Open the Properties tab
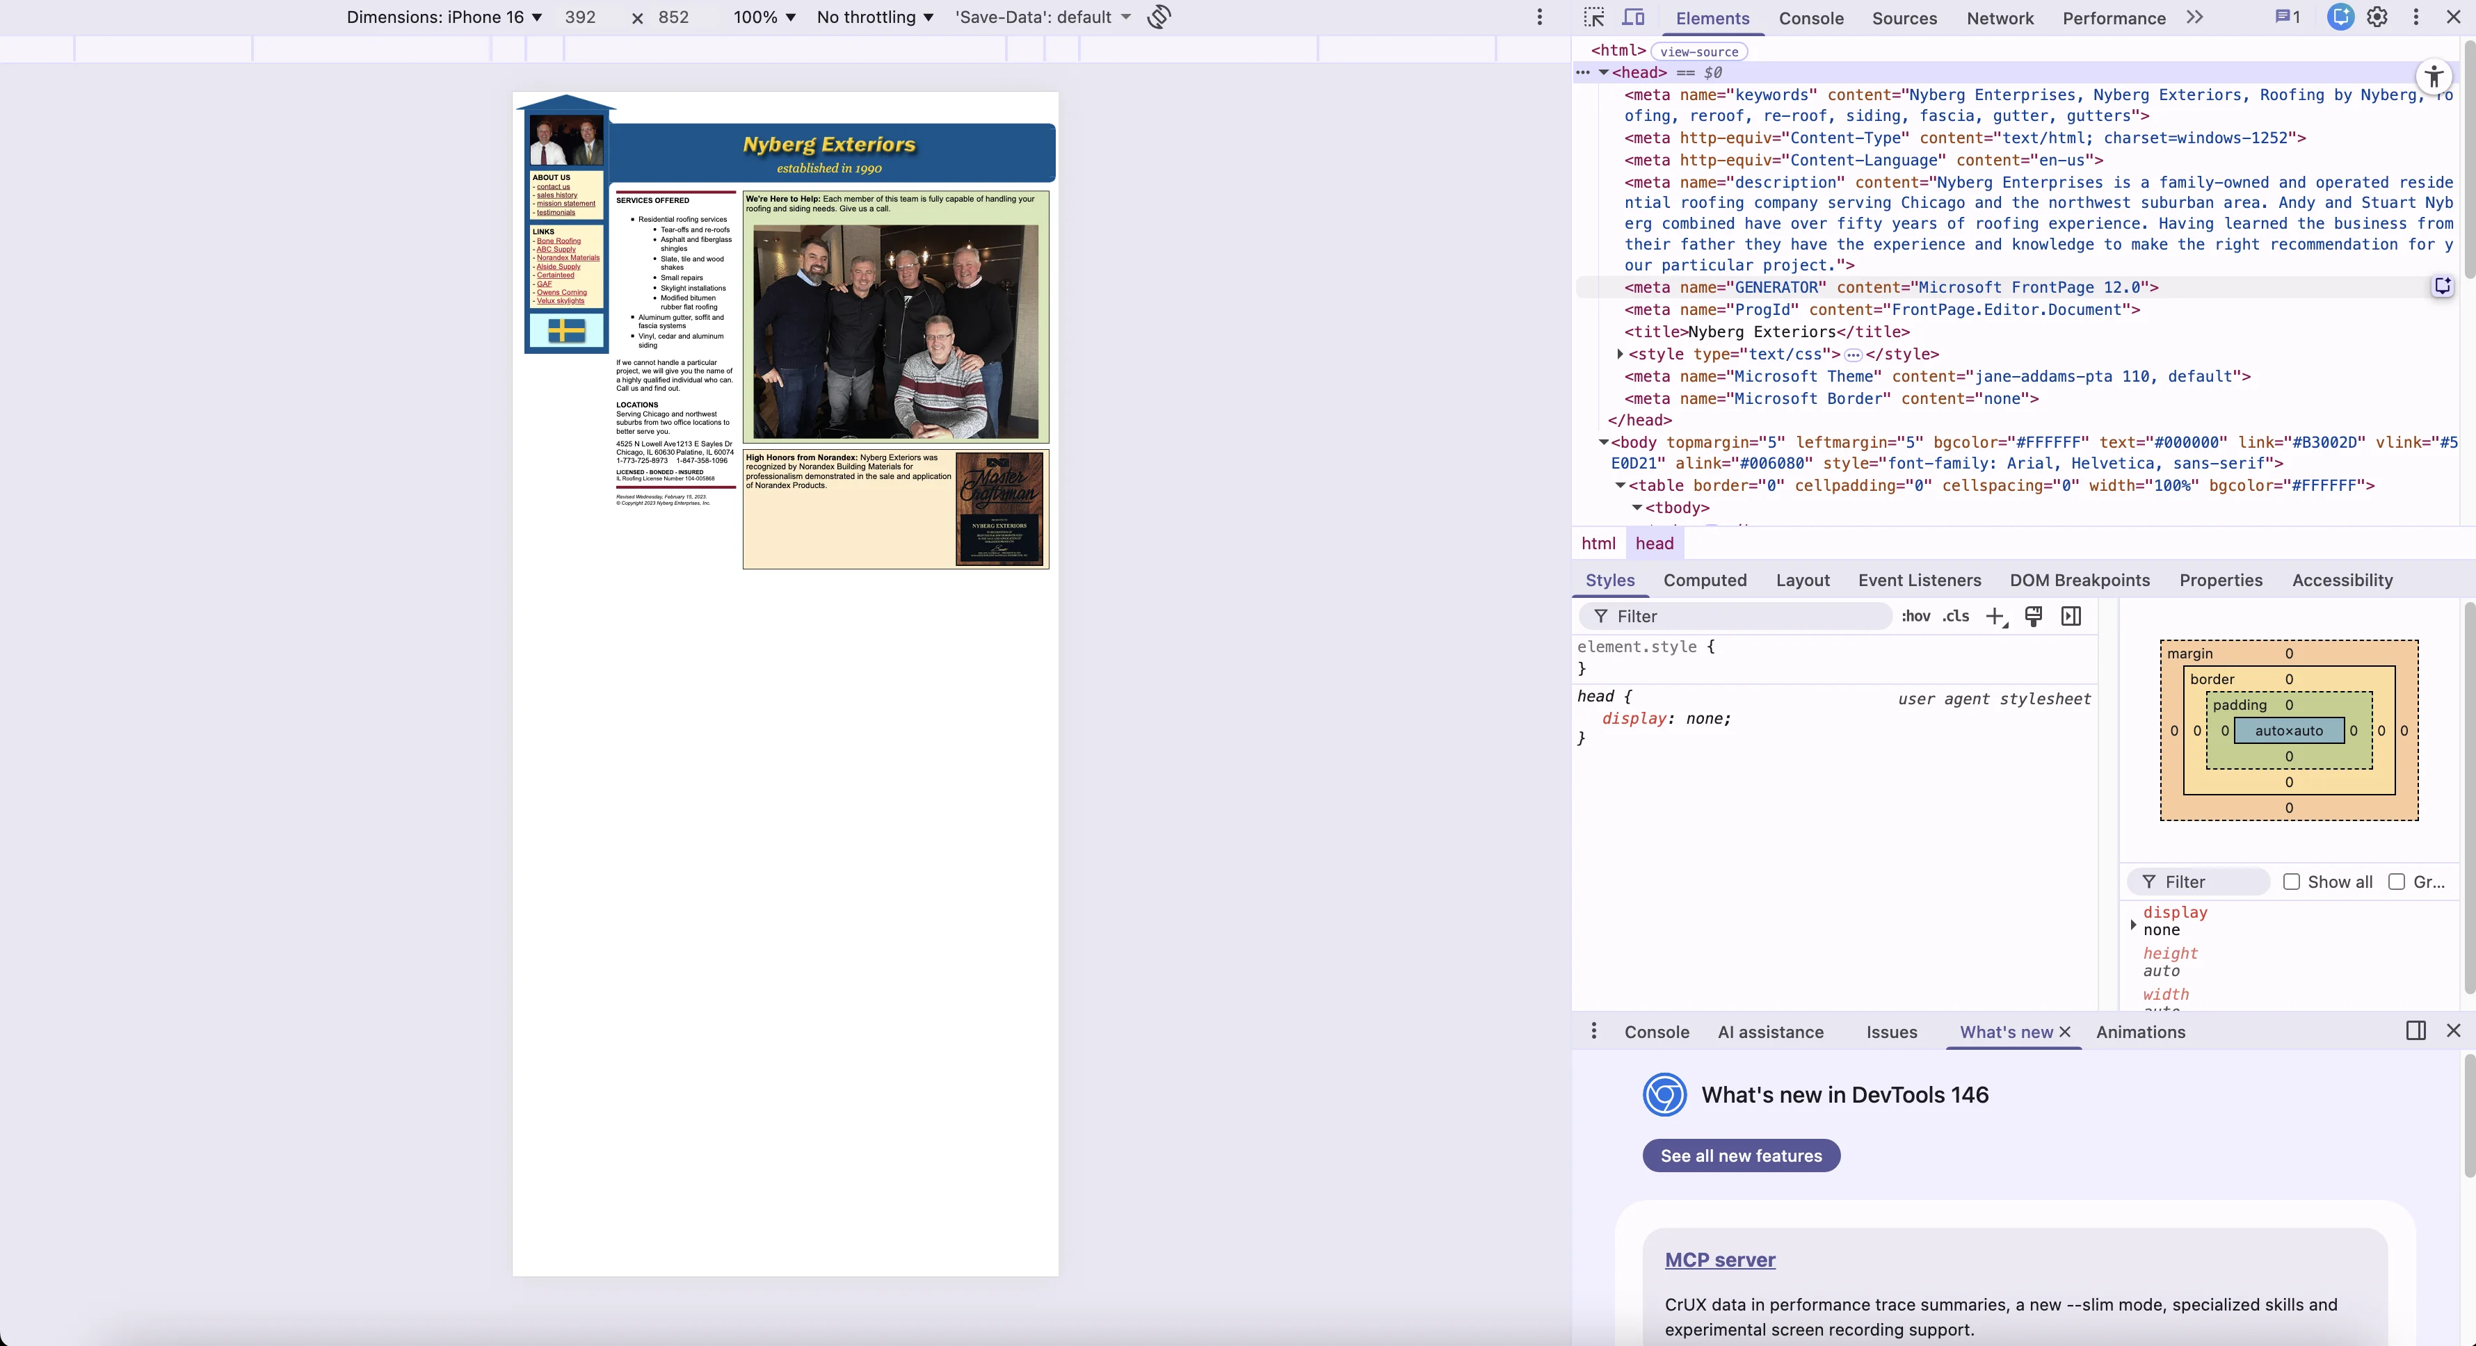Image resolution: width=2476 pixels, height=1346 pixels. pos(2220,581)
